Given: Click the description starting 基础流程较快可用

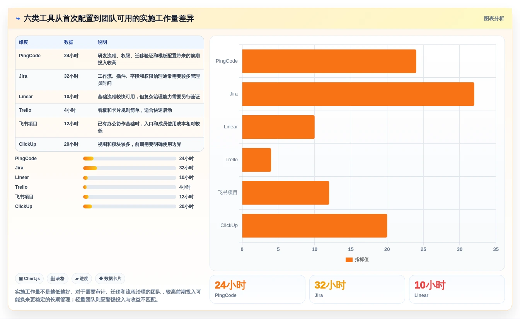Looking at the screenshot, I should tap(149, 97).
